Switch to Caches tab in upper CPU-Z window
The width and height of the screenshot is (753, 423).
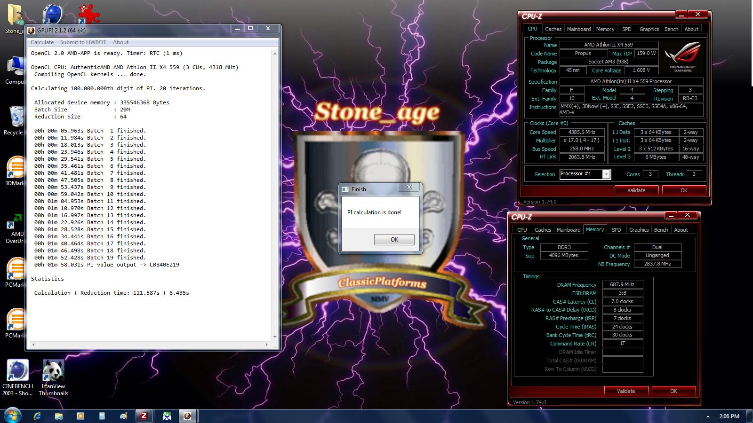(553, 29)
